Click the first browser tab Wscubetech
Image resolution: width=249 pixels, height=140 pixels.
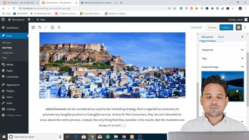point(21,3)
